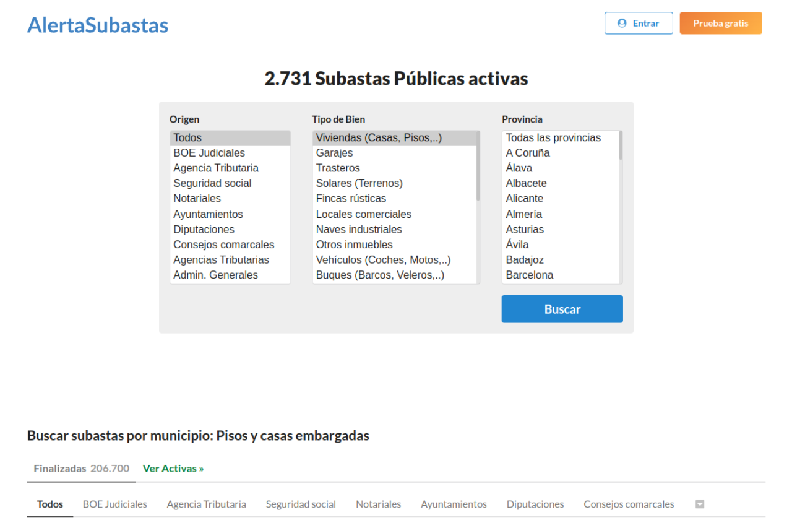Screen dimensions: 792x528
Task: Switch to Seguridad social tab
Action: 301,504
